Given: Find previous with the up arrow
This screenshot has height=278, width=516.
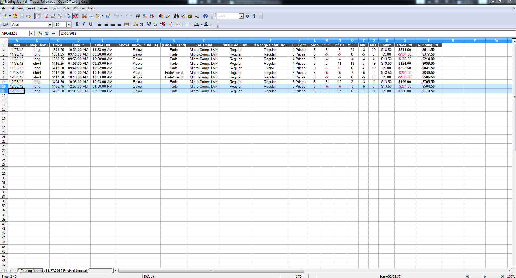Looking at the screenshot, I should point(254,16).
